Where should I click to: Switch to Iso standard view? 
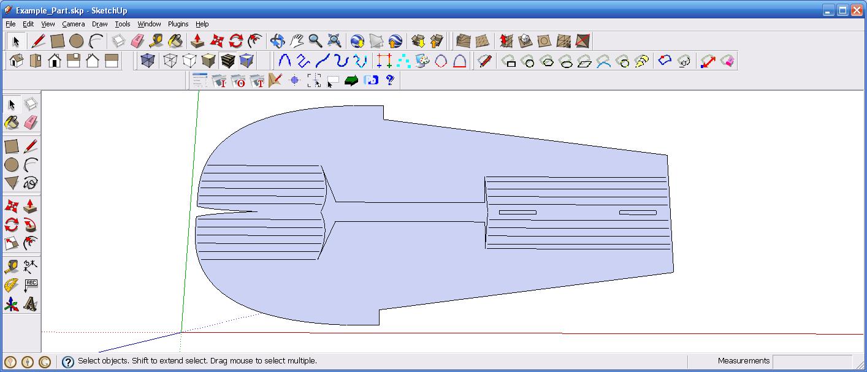(17, 61)
